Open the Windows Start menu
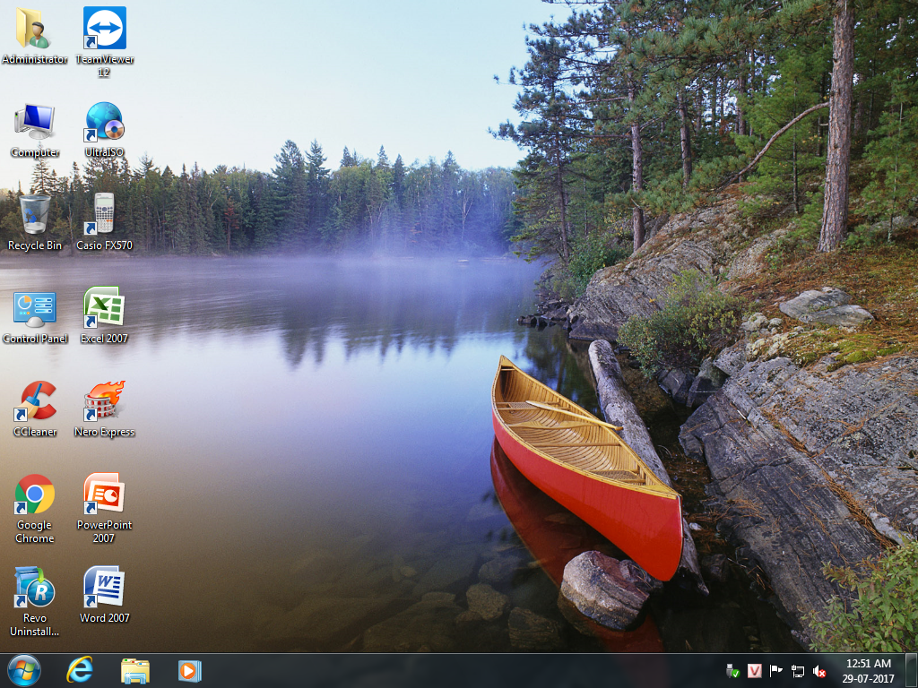Screen dimensions: 918x688 point(24,670)
